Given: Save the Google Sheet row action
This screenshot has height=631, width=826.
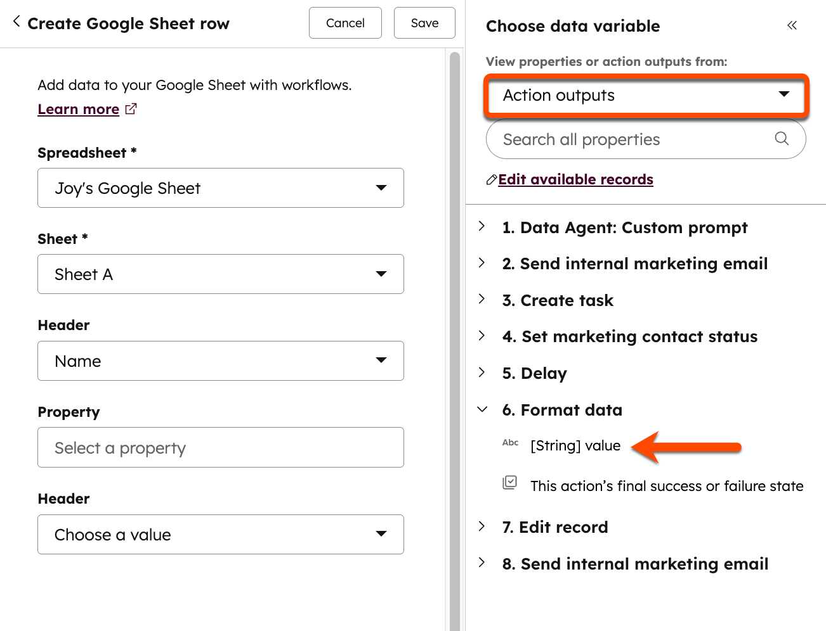Looking at the screenshot, I should pos(424,22).
